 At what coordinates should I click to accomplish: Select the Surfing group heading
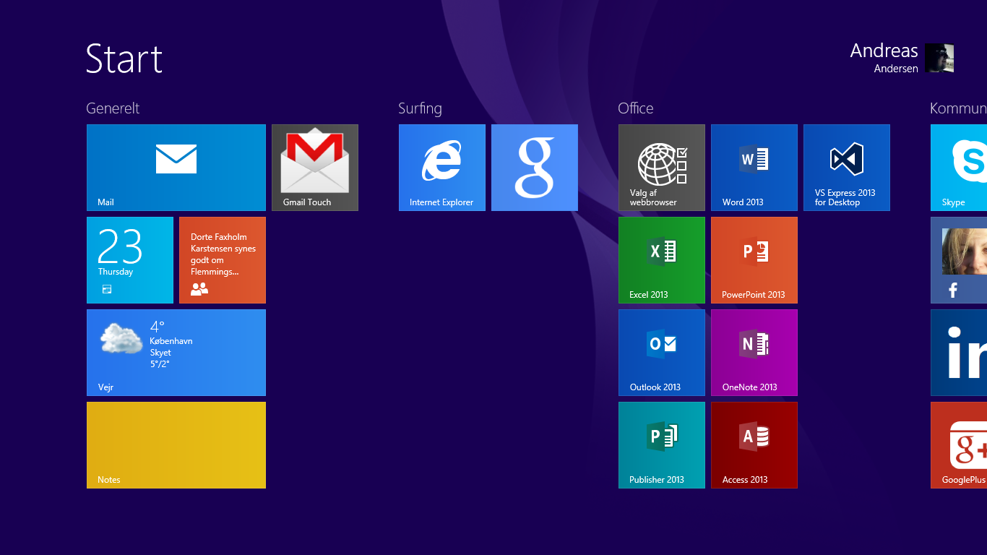420,108
